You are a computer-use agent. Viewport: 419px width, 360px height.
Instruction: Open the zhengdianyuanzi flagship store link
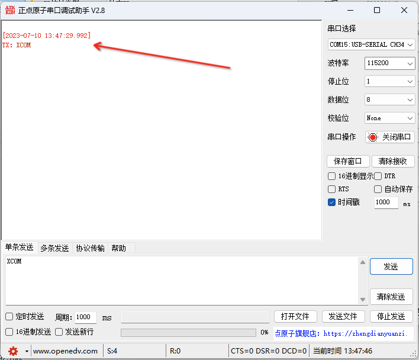click(341, 333)
